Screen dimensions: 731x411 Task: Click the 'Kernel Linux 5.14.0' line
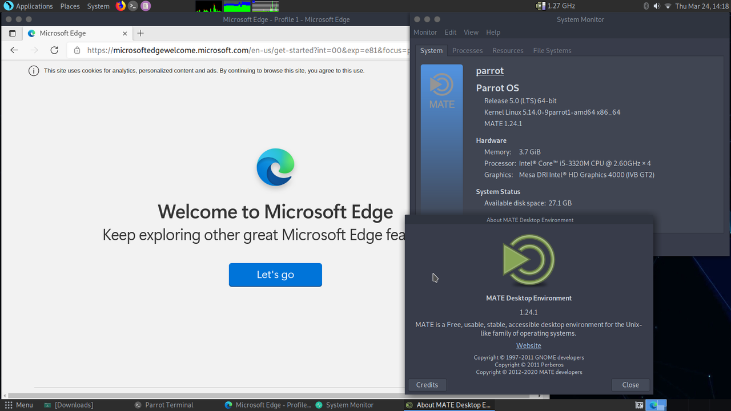[x=552, y=112]
